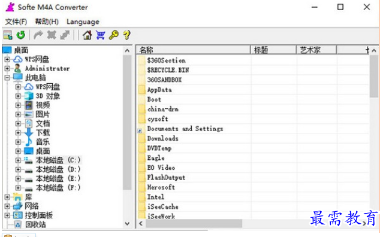Screen dimensions: 383x237
Task: Select the $RECYCLE.BIN row
Action: (253, 70)
